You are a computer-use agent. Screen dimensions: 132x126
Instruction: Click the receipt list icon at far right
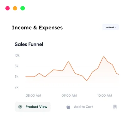click(115, 107)
